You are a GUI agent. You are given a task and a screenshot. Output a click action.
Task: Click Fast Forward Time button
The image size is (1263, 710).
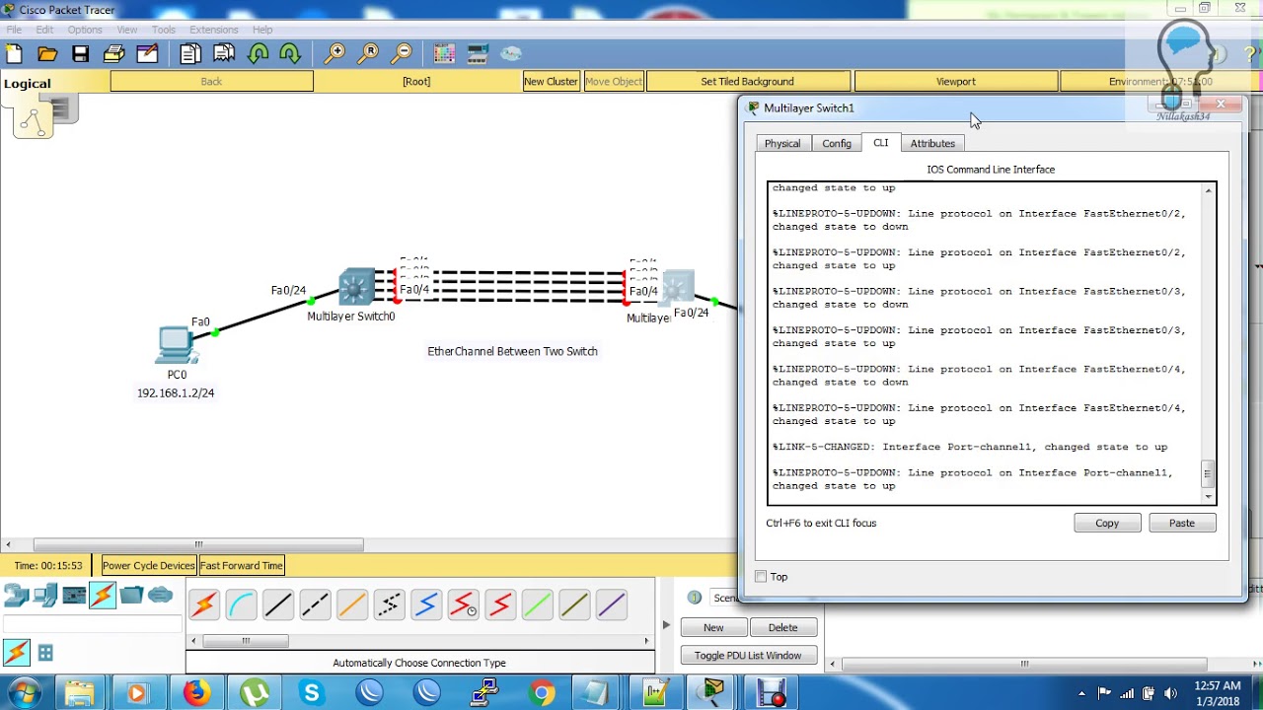(x=242, y=566)
